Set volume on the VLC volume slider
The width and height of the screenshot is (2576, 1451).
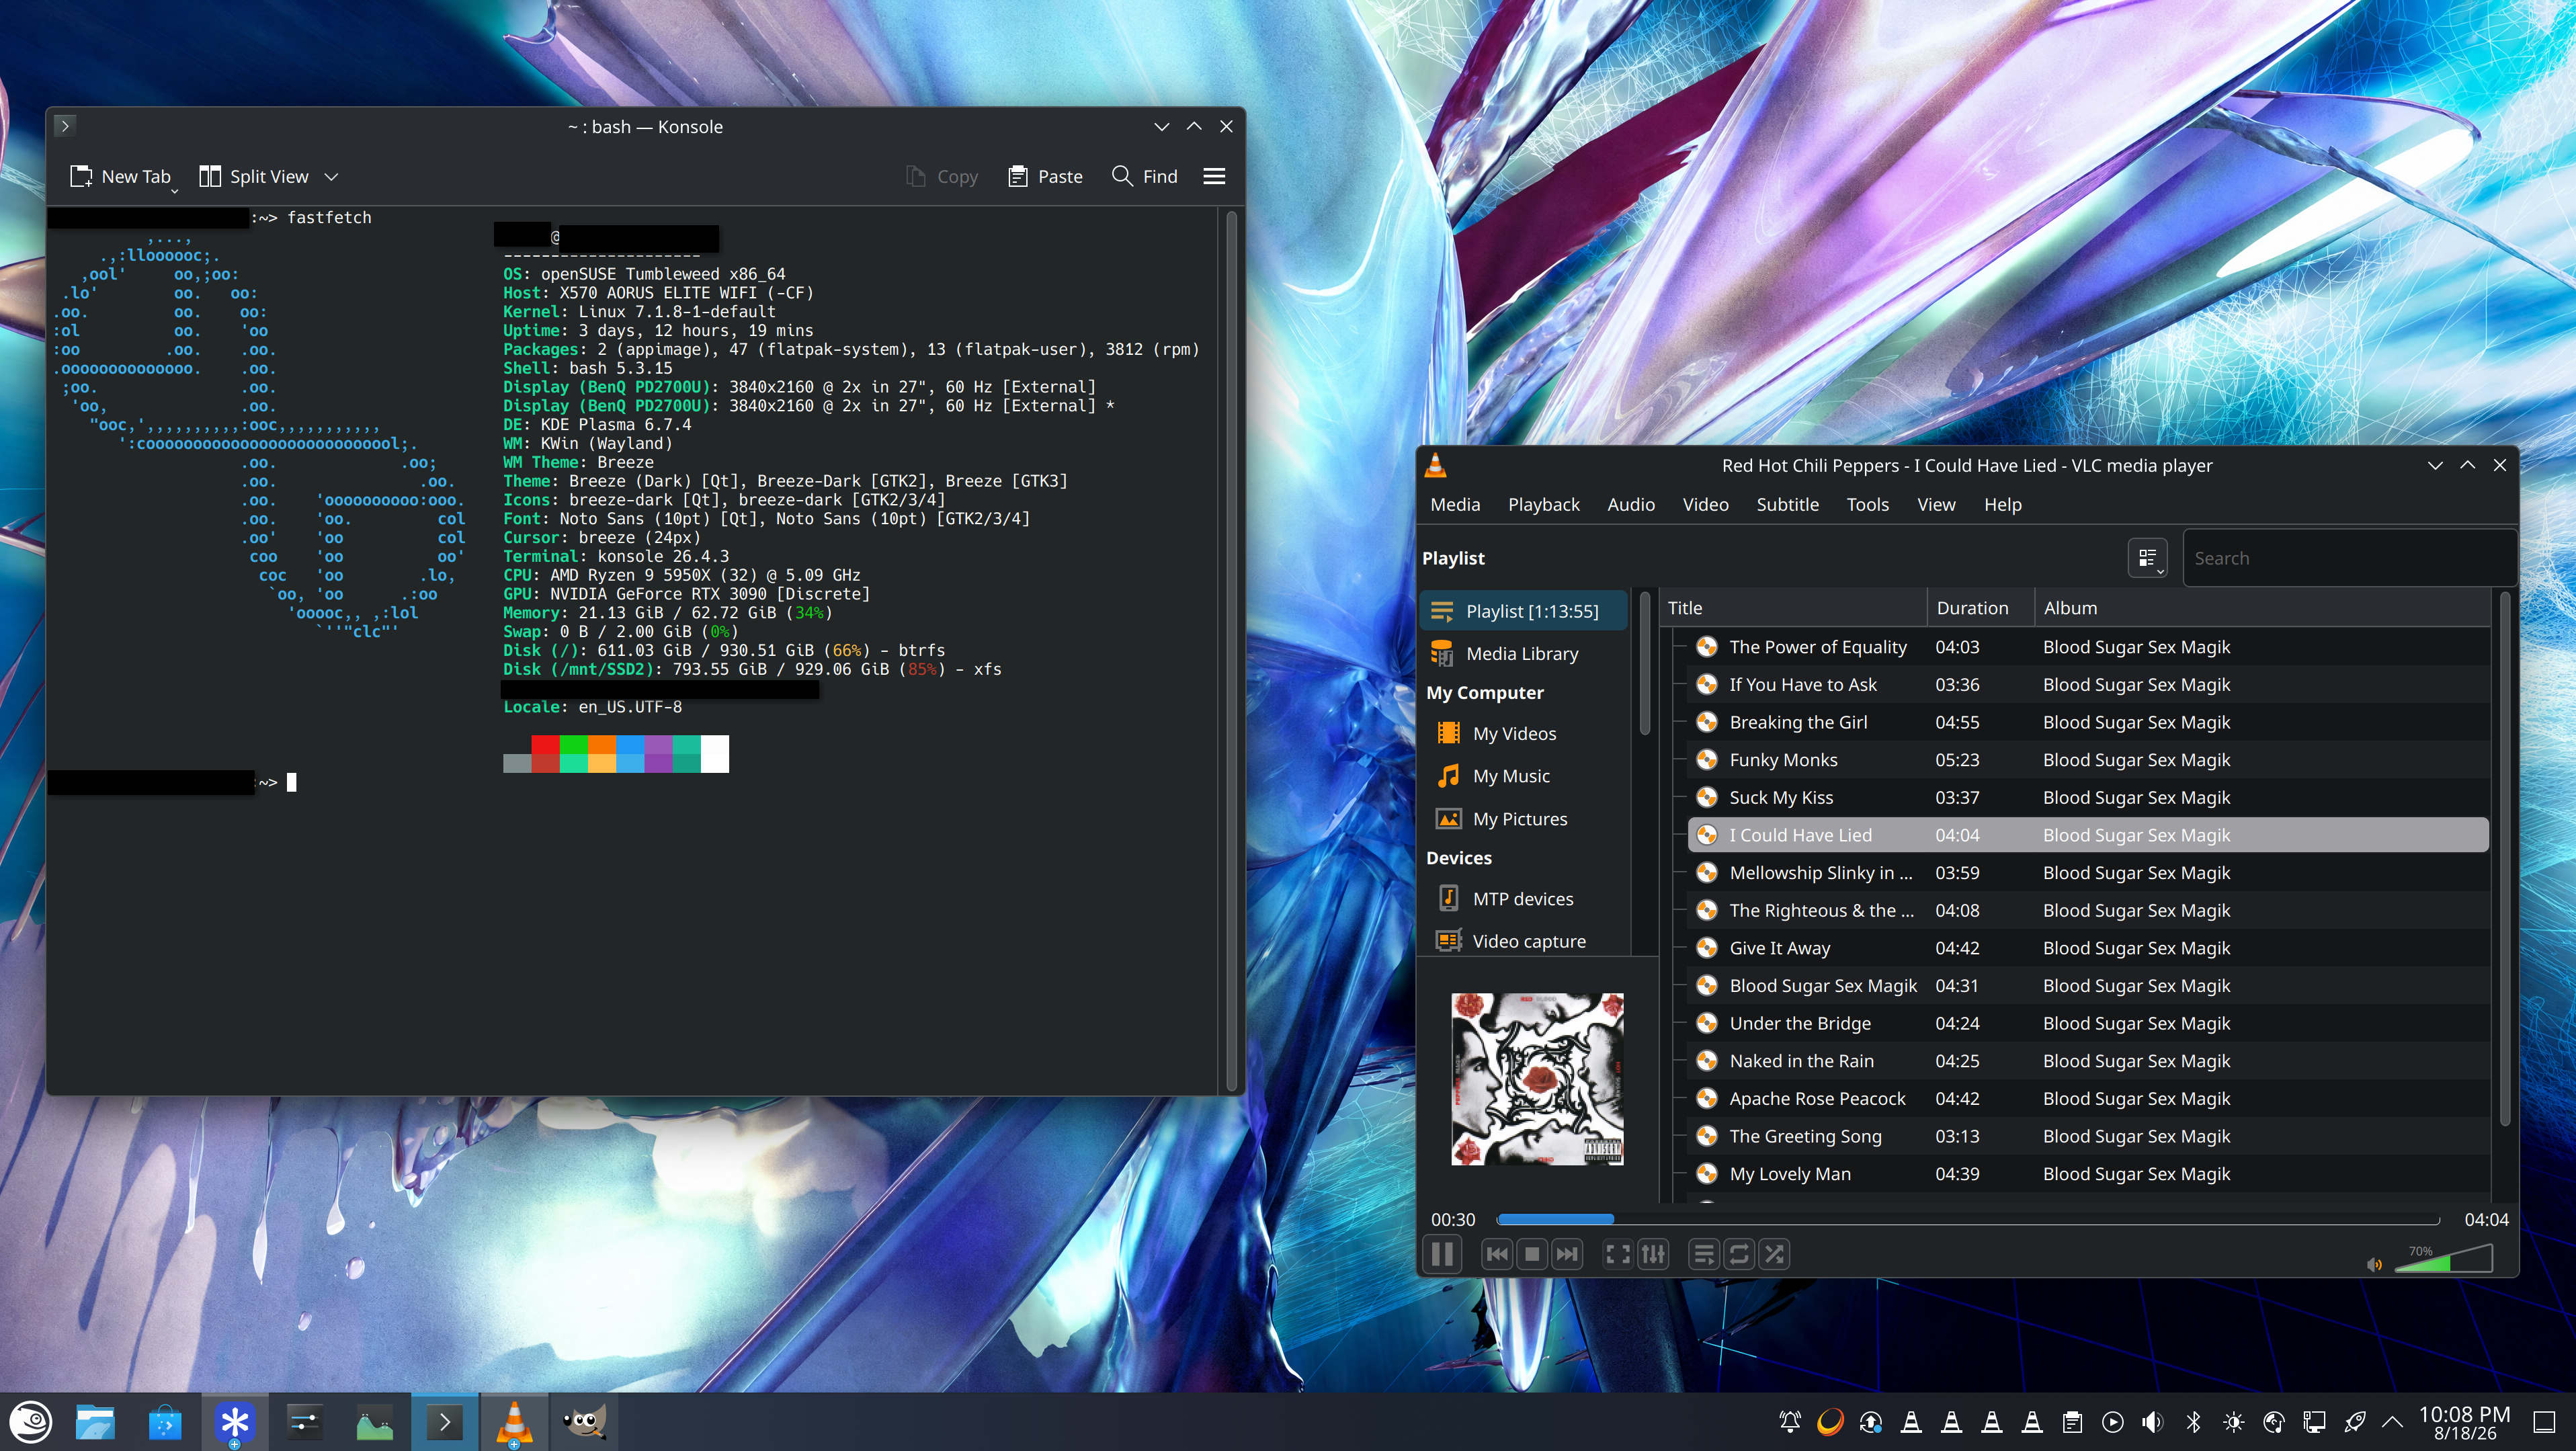coord(2444,1258)
